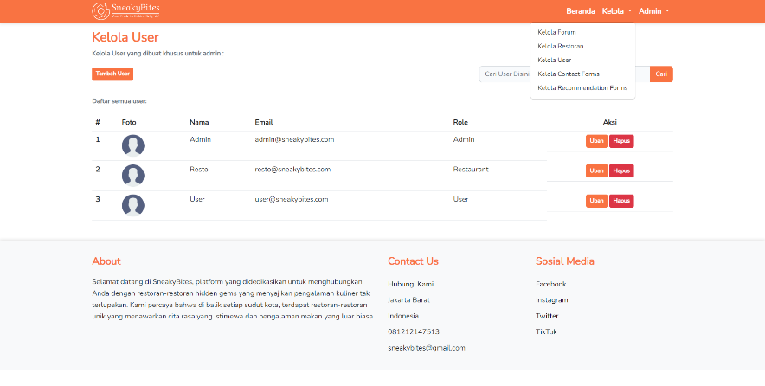The height and width of the screenshot is (386, 765).
Task: Collapse the Kelola dropdown menu
Action: point(617,10)
